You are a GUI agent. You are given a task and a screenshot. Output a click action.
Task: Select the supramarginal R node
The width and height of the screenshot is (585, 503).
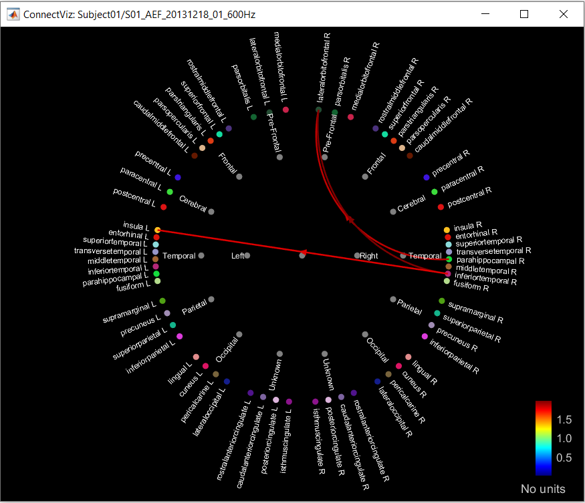click(441, 301)
